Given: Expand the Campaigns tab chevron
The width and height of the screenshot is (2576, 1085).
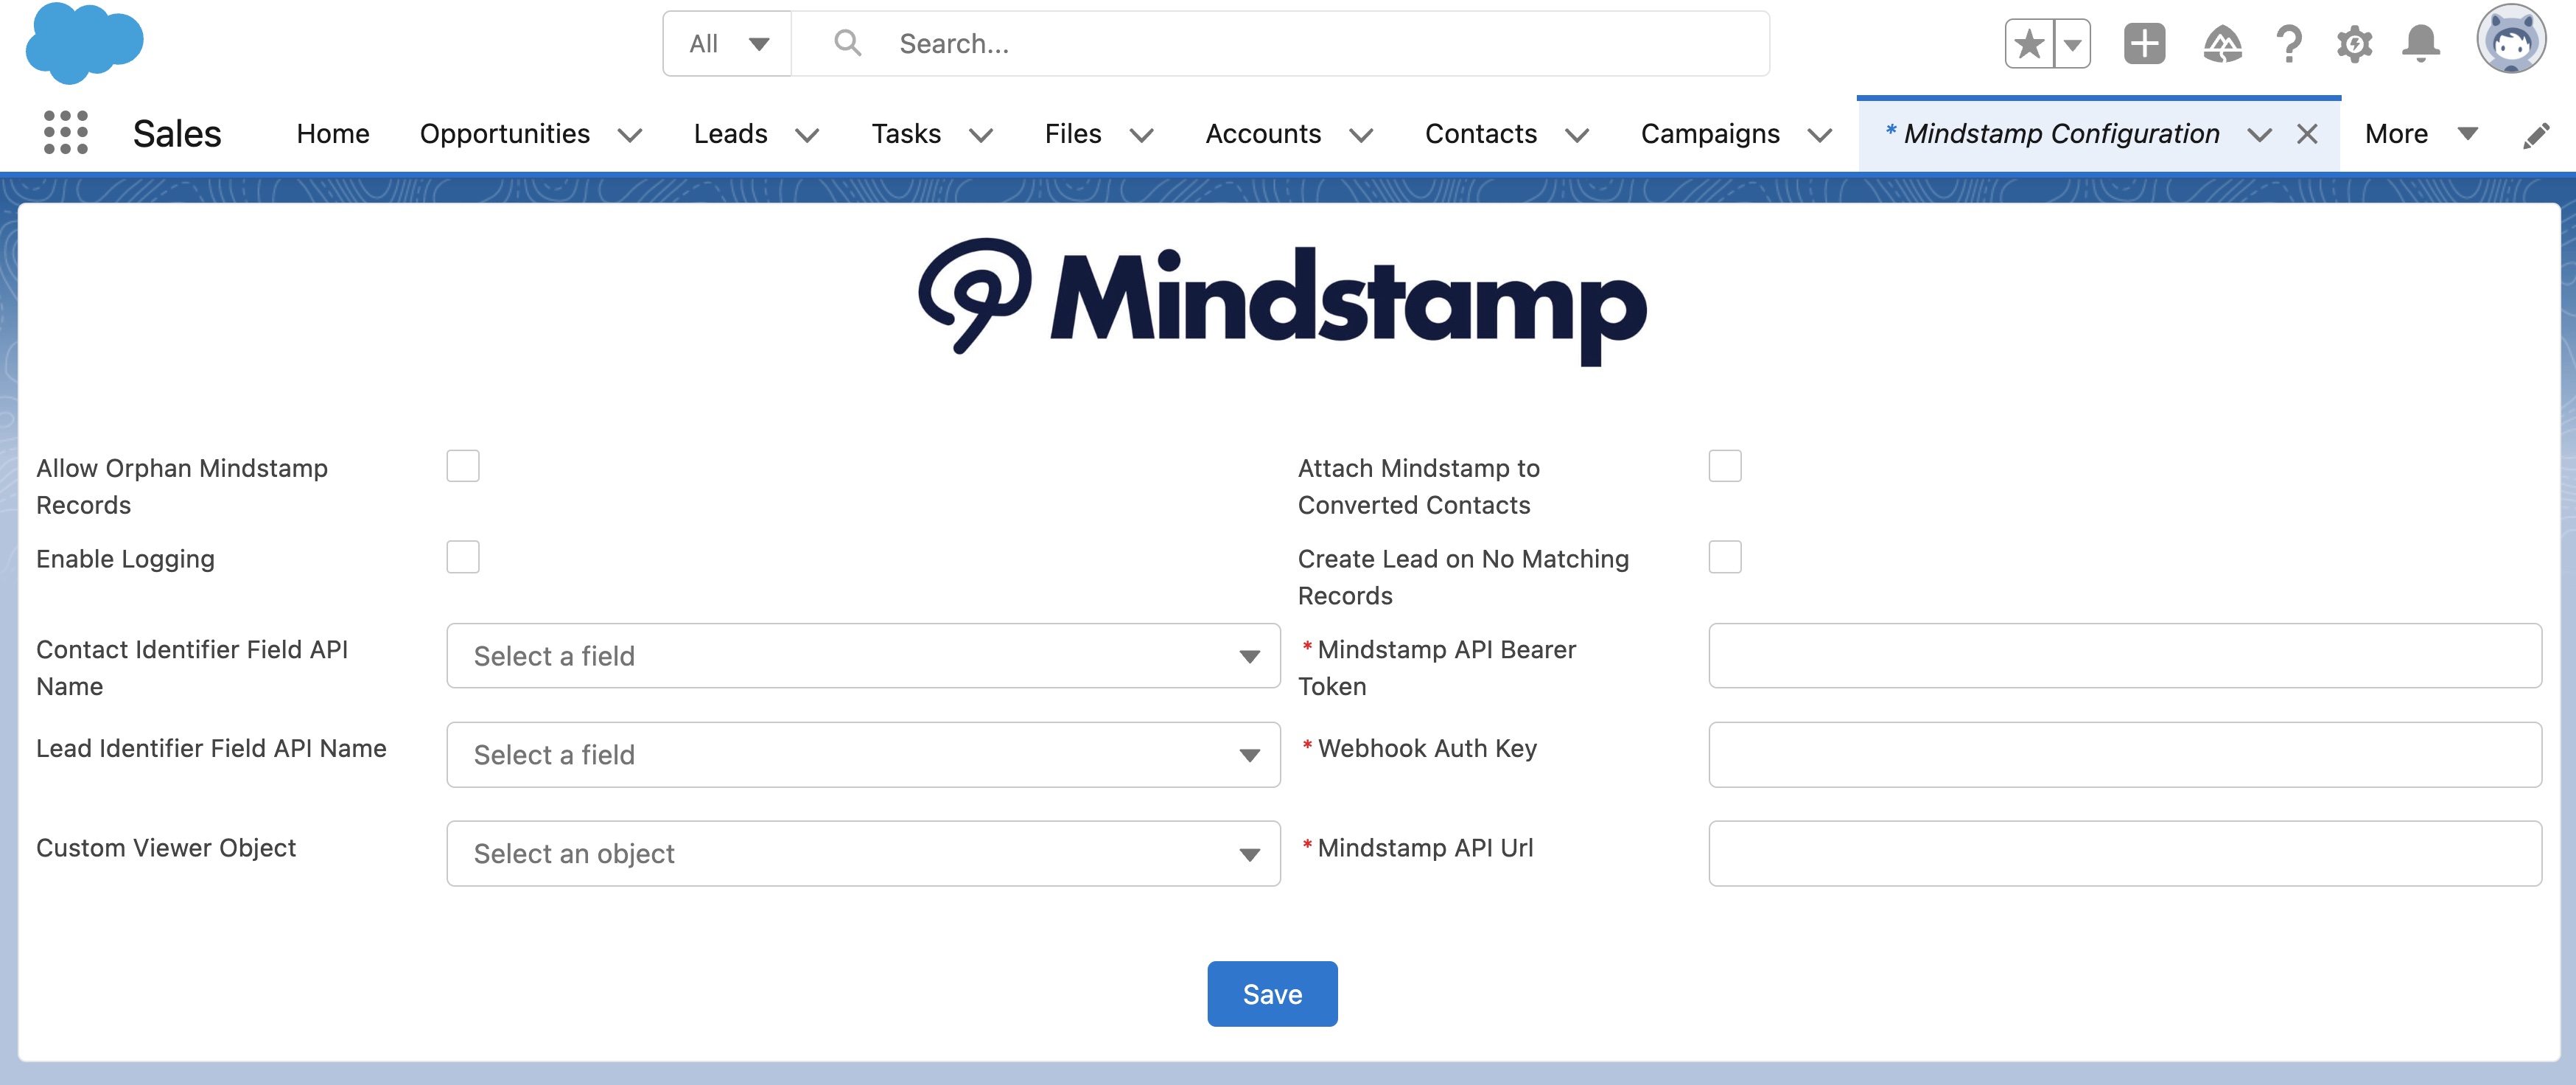Looking at the screenshot, I should tap(1820, 135).
